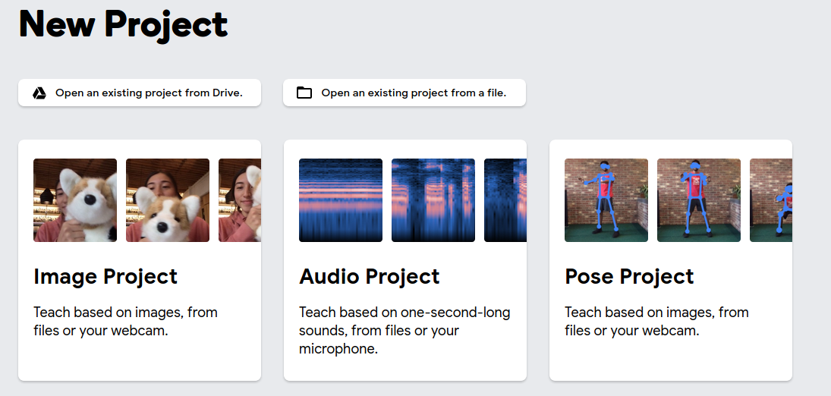Select the Audio Project title
The width and height of the screenshot is (831, 396).
click(370, 276)
